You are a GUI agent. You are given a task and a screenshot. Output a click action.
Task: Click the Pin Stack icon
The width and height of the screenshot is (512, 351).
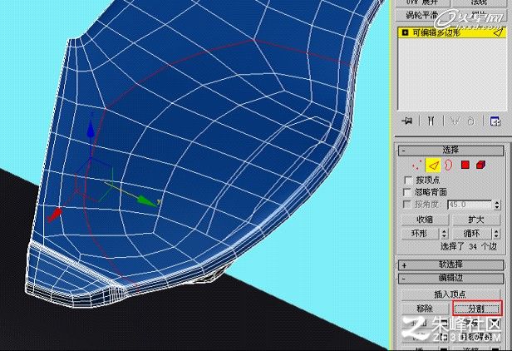[x=407, y=121]
